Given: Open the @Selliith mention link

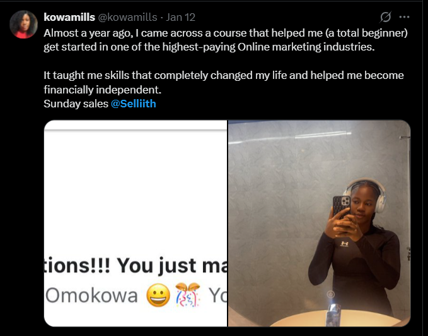Looking at the screenshot, I should point(133,104).
